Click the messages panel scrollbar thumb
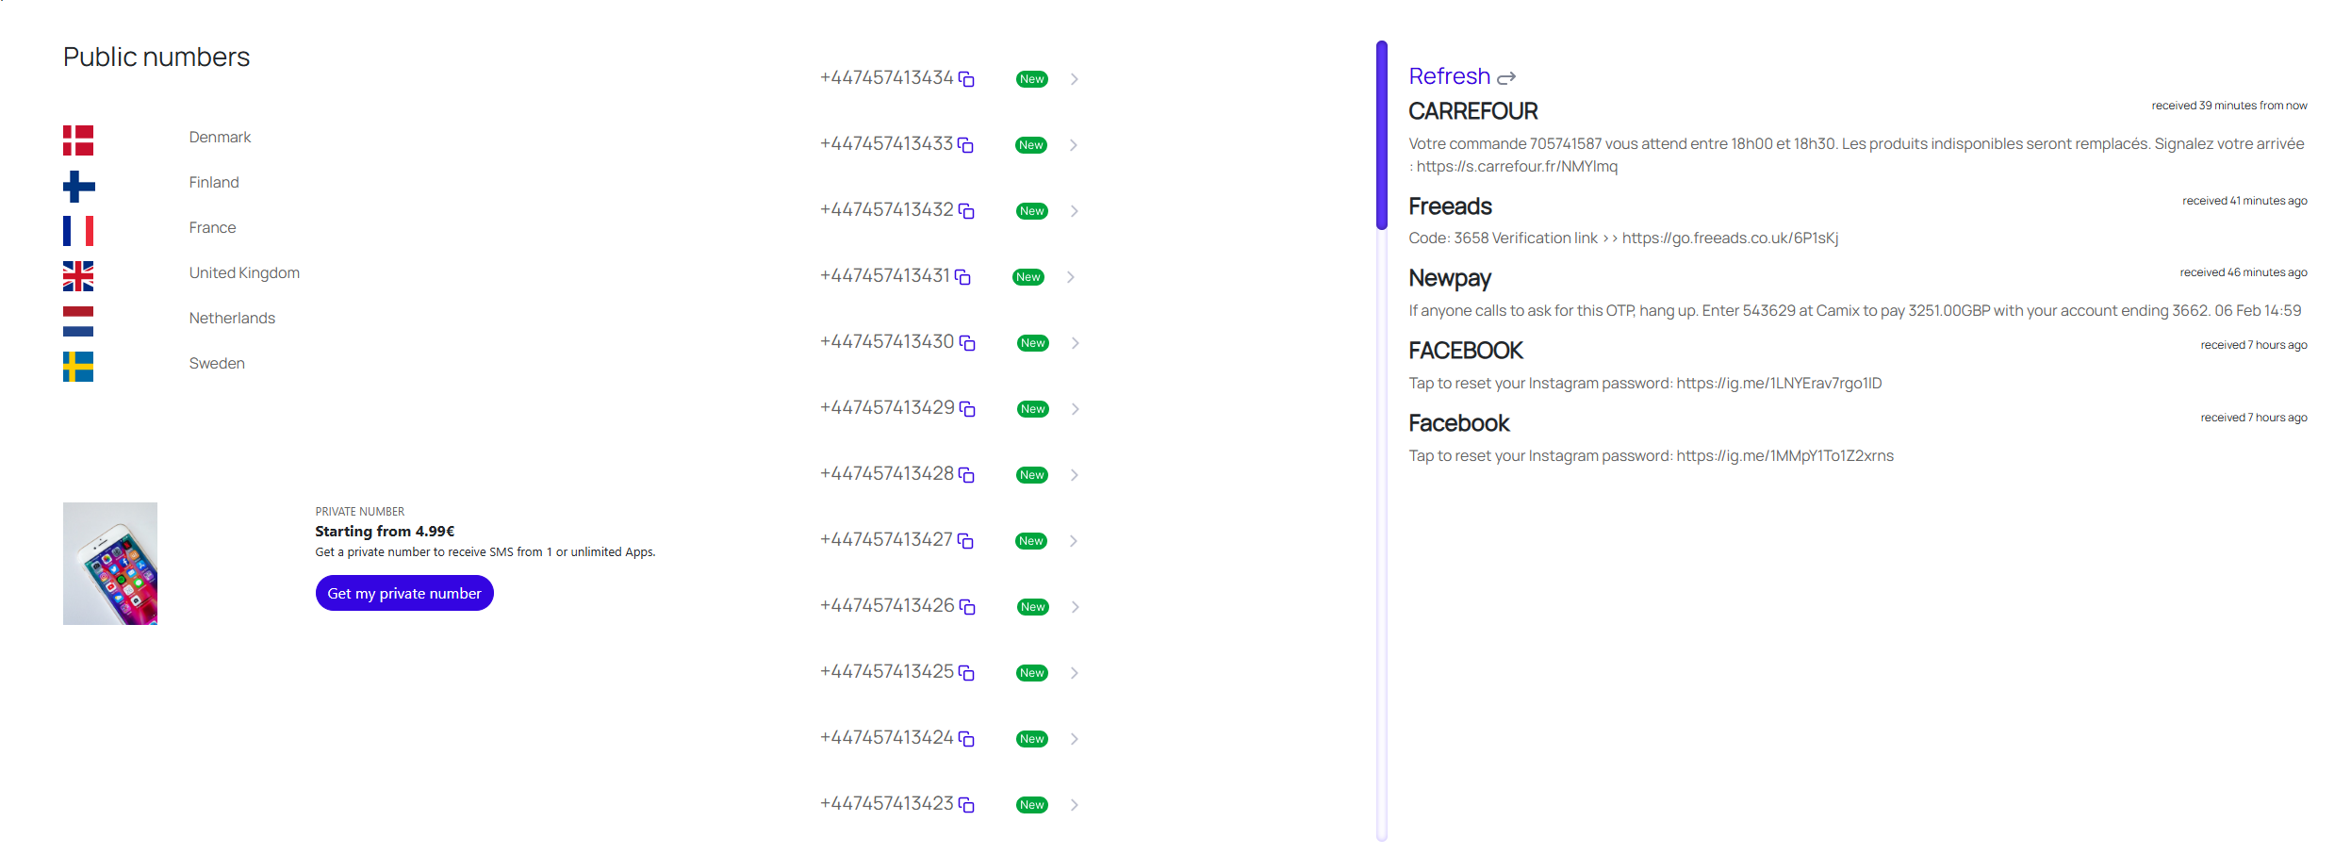The width and height of the screenshot is (2351, 854). pos(1382,135)
